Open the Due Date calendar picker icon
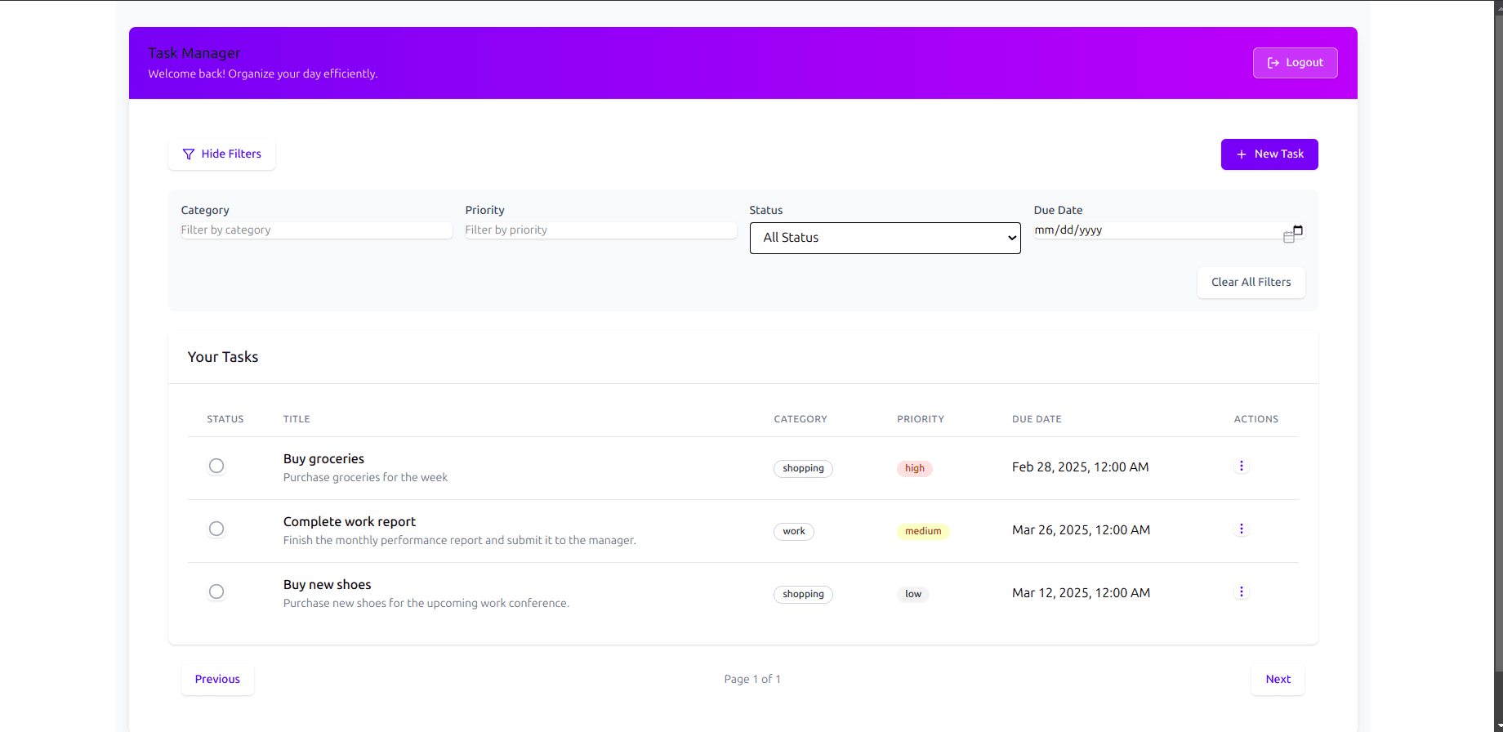Viewport: 1503px width, 732px height. coord(1297,230)
